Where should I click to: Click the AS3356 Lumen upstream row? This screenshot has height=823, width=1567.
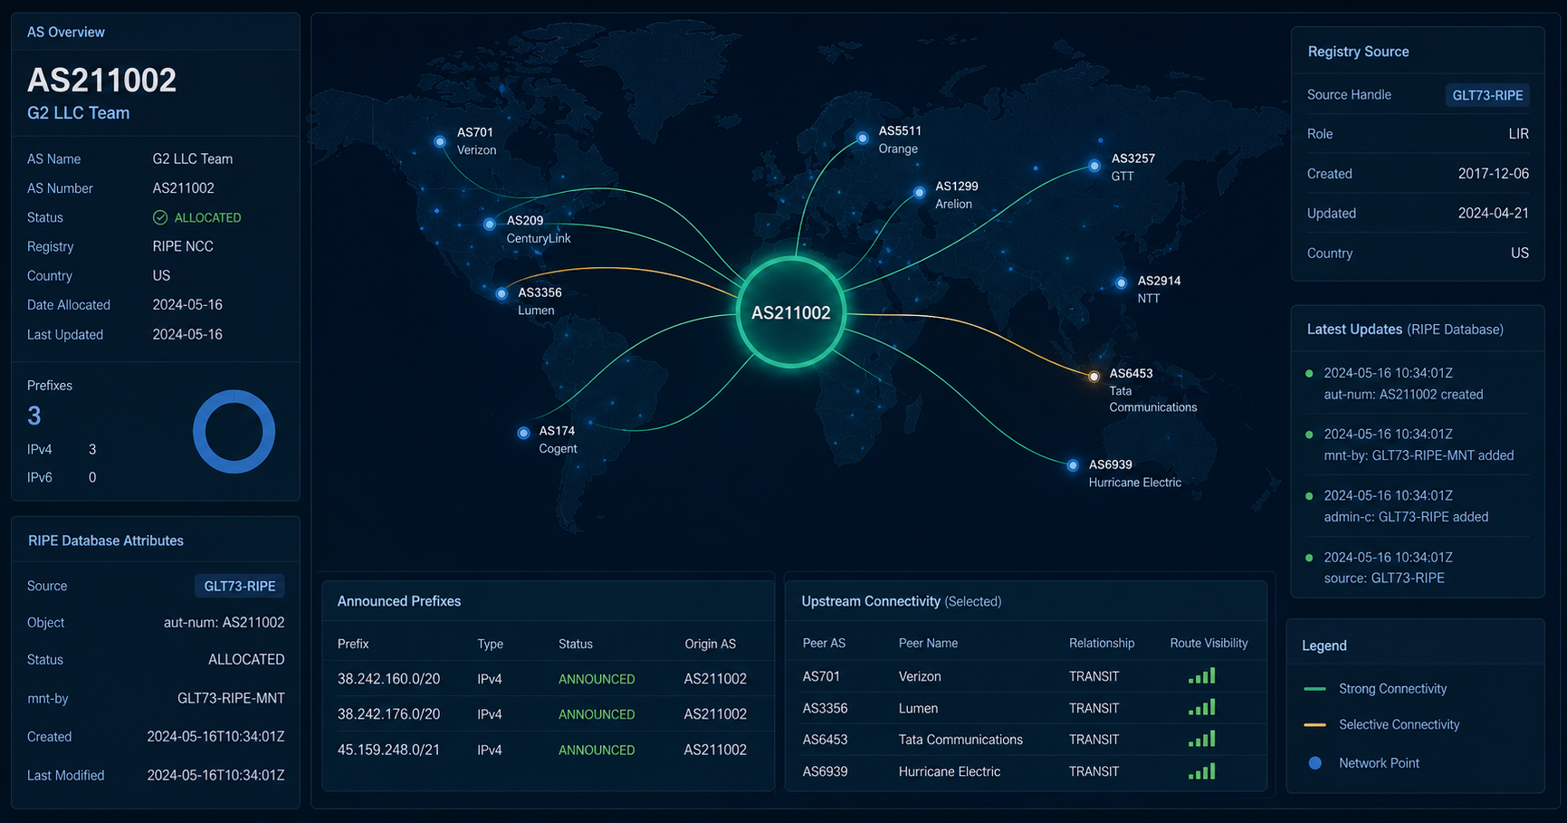click(x=1025, y=708)
